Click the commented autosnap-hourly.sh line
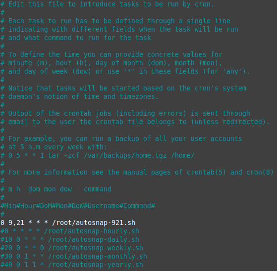This screenshot has height=271, width=277. (x=70, y=231)
